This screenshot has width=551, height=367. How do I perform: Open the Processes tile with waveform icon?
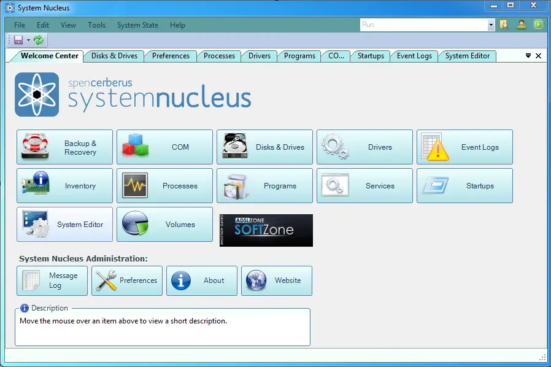(x=164, y=185)
